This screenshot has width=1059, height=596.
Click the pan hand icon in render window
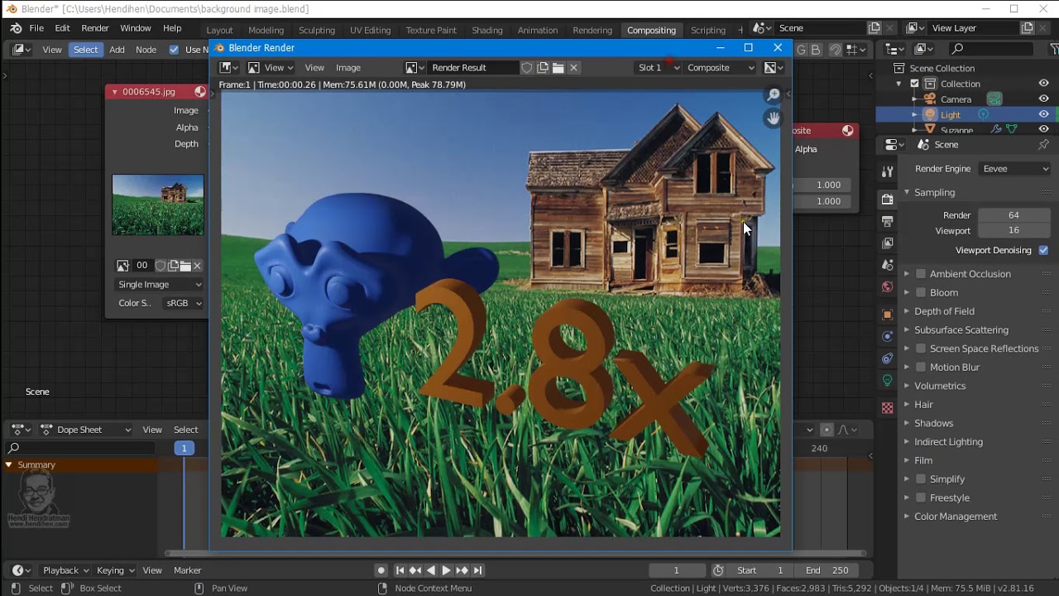pyautogui.click(x=774, y=118)
